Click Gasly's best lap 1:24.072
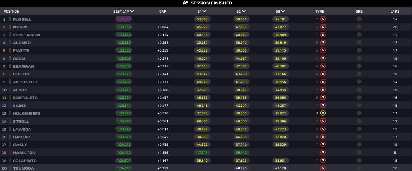Viewport: 412px width, 171px height. point(123,145)
